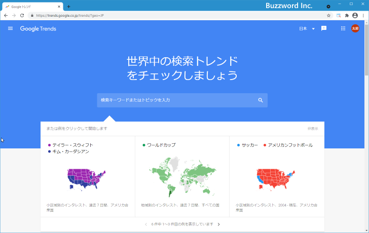The image size is (369, 233).
Task: Reload the current page
Action: point(22,16)
